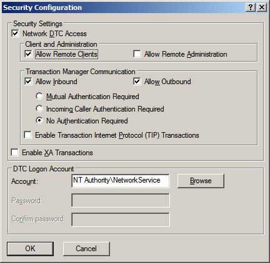Click the Help question mark title bar icon
This screenshot has height=263, width=270.
click(251, 7)
